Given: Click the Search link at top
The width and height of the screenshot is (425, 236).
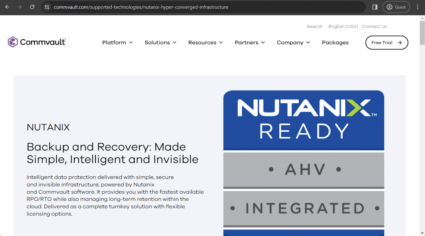Looking at the screenshot, I should [x=314, y=27].
